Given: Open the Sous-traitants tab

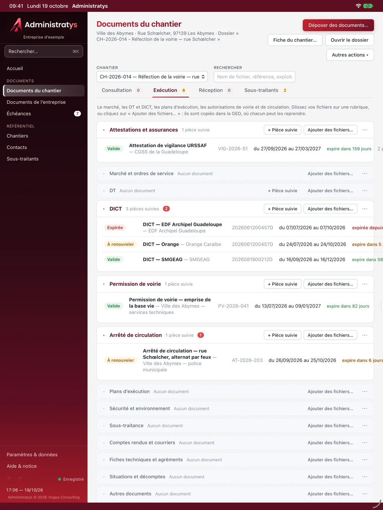Looking at the screenshot, I should [x=266, y=90].
